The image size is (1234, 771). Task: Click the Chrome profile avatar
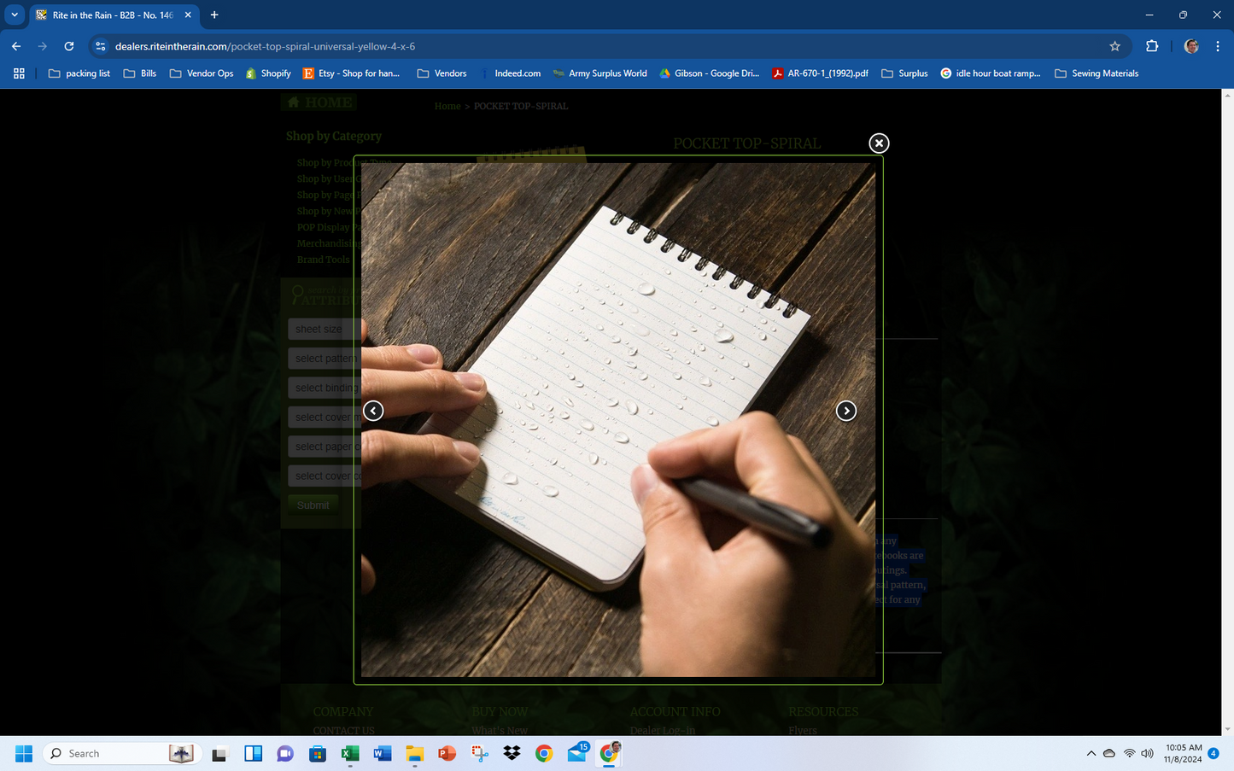point(1191,46)
